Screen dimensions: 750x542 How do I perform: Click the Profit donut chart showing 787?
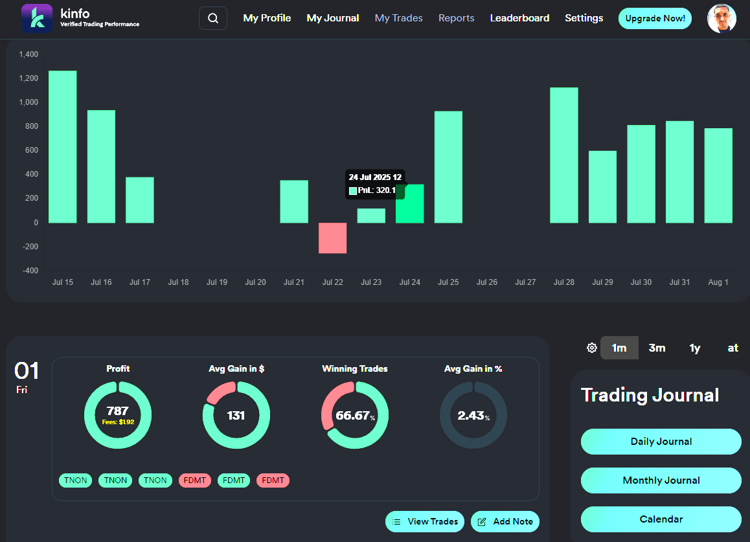118,414
